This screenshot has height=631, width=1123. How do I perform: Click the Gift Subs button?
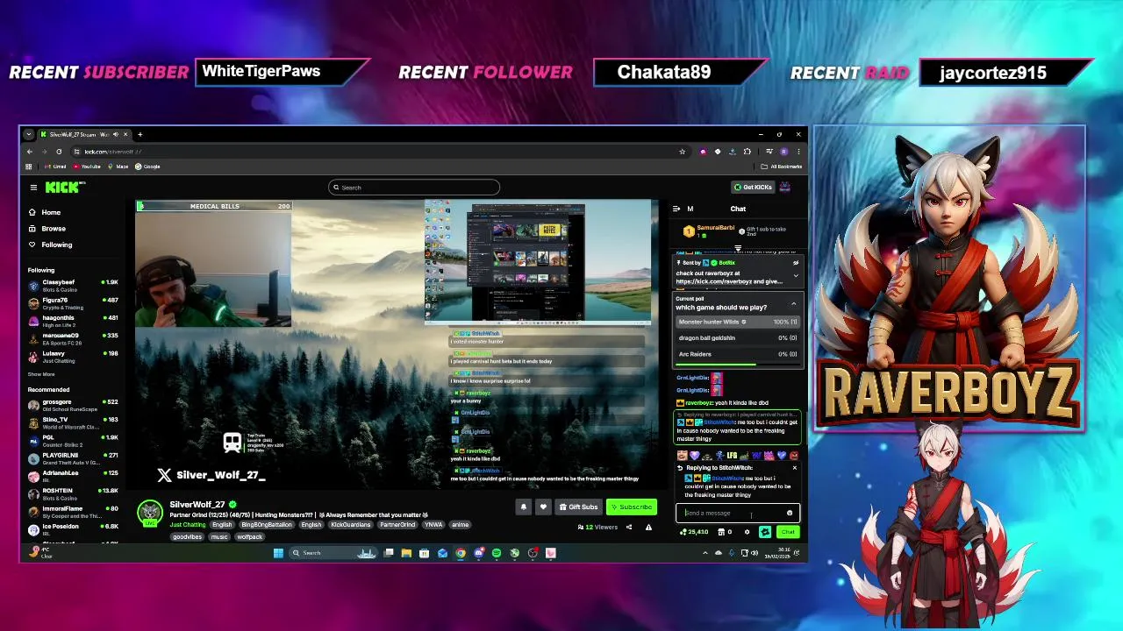[578, 507]
